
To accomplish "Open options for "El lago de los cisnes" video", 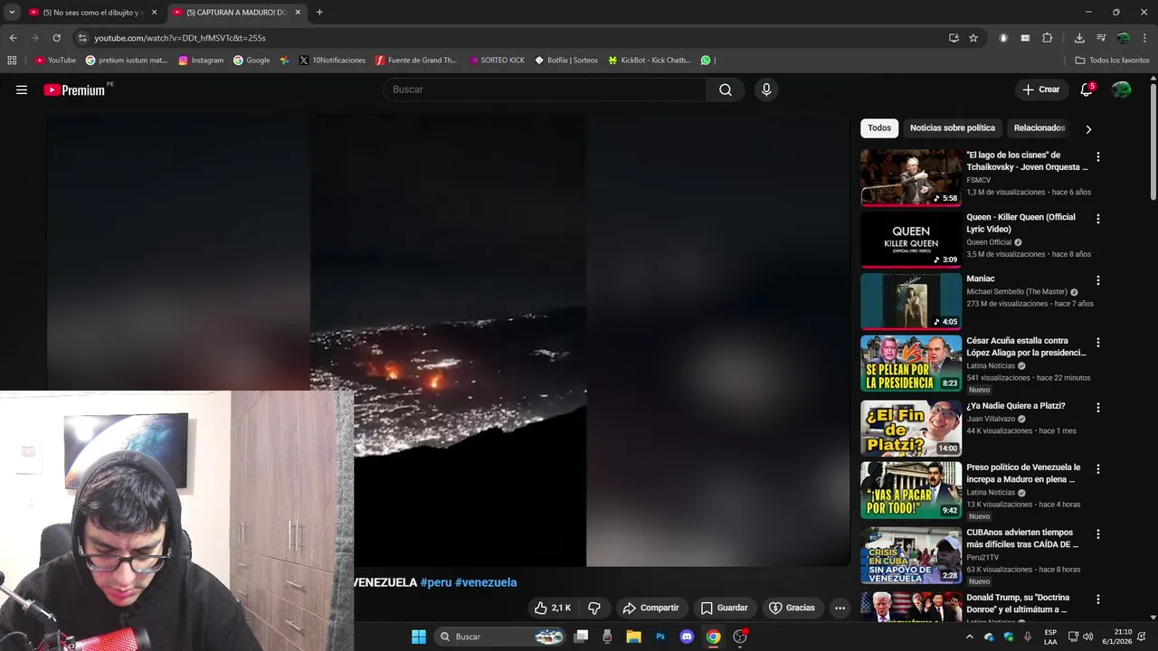I will point(1098,157).
